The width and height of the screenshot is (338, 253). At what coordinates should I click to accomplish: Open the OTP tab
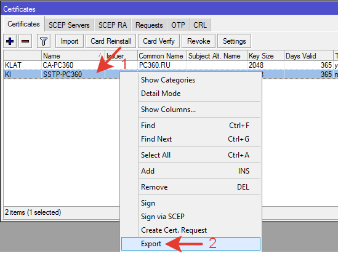coord(178,25)
